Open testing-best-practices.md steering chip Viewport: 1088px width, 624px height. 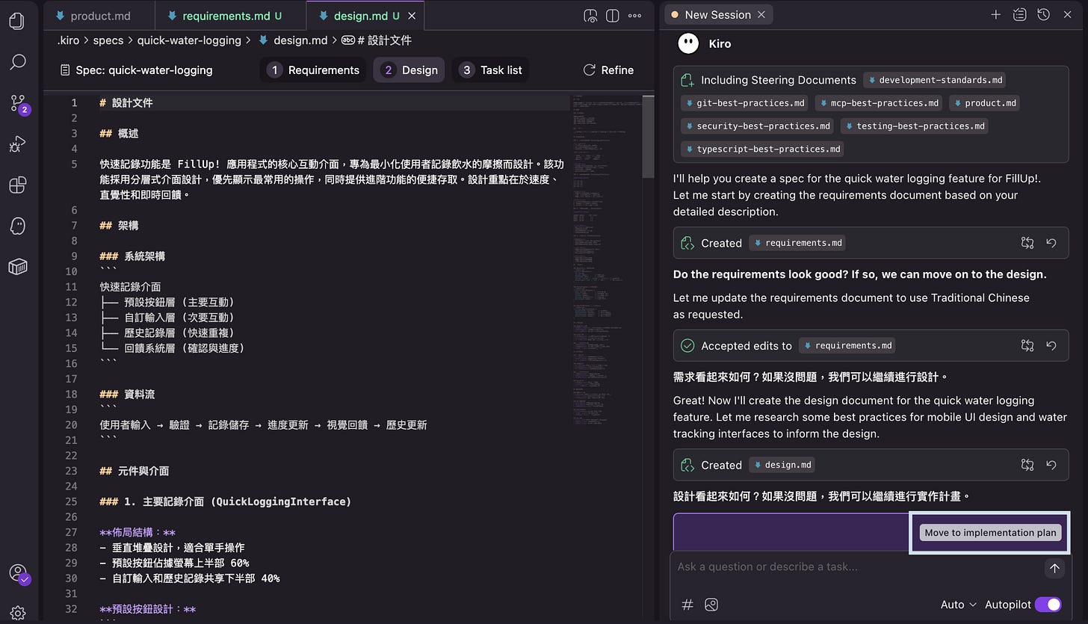914,126
